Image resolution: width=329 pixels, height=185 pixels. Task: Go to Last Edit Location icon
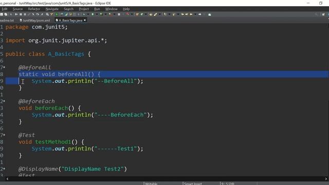182,14
